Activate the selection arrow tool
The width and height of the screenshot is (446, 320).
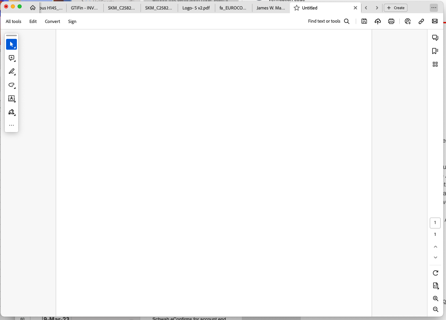tap(11, 44)
